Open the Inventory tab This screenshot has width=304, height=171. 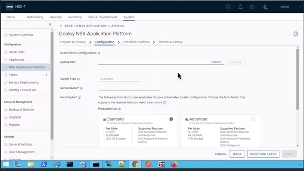tap(75, 17)
